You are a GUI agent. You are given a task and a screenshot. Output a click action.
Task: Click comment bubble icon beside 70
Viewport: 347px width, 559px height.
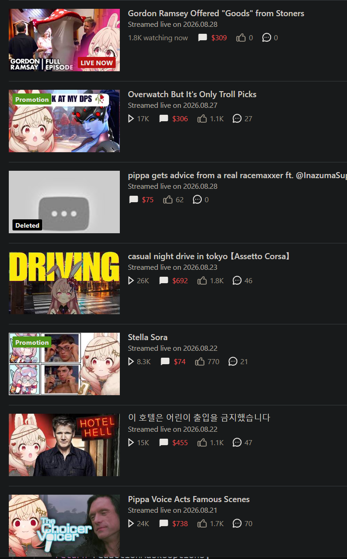[237, 524]
